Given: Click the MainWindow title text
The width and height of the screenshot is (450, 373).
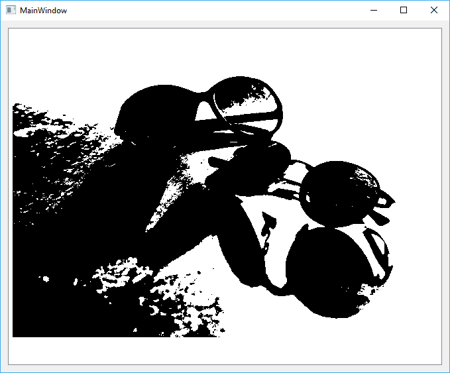Looking at the screenshot, I should click(x=43, y=11).
